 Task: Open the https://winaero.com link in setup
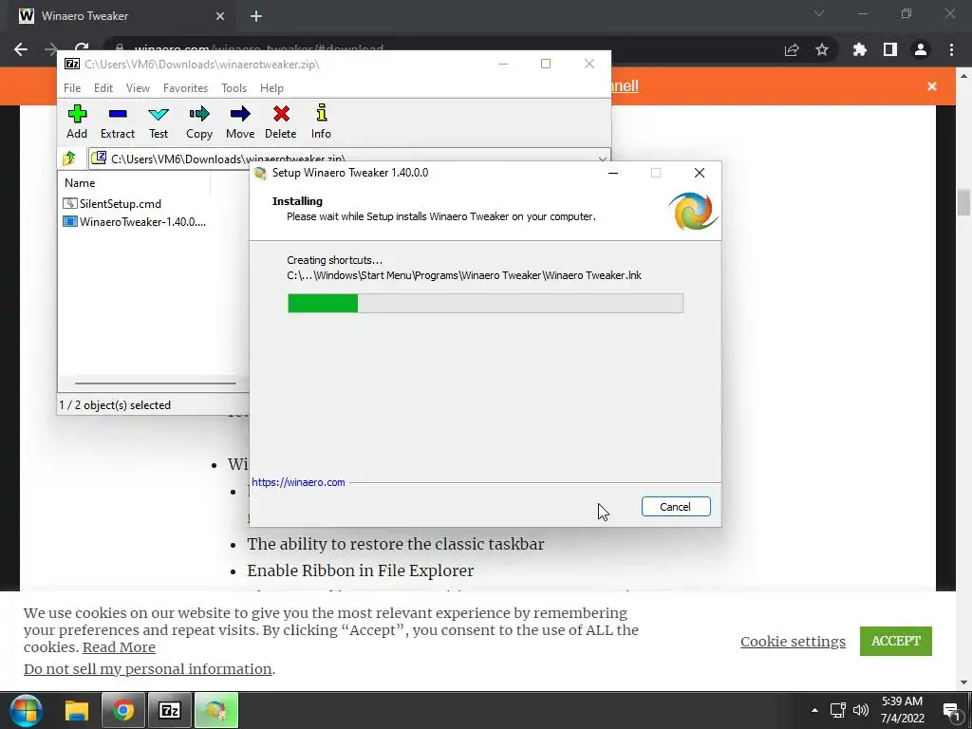(298, 482)
